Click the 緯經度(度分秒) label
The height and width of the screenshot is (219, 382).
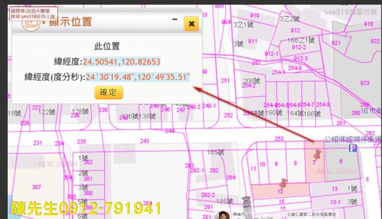point(55,77)
